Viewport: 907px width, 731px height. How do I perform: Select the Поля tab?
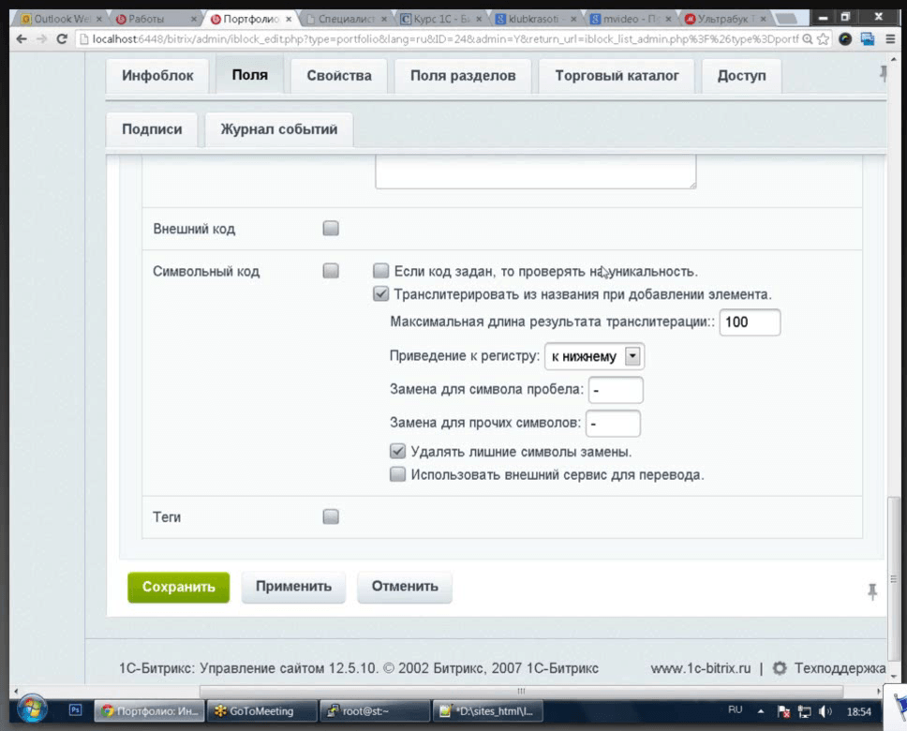(250, 75)
